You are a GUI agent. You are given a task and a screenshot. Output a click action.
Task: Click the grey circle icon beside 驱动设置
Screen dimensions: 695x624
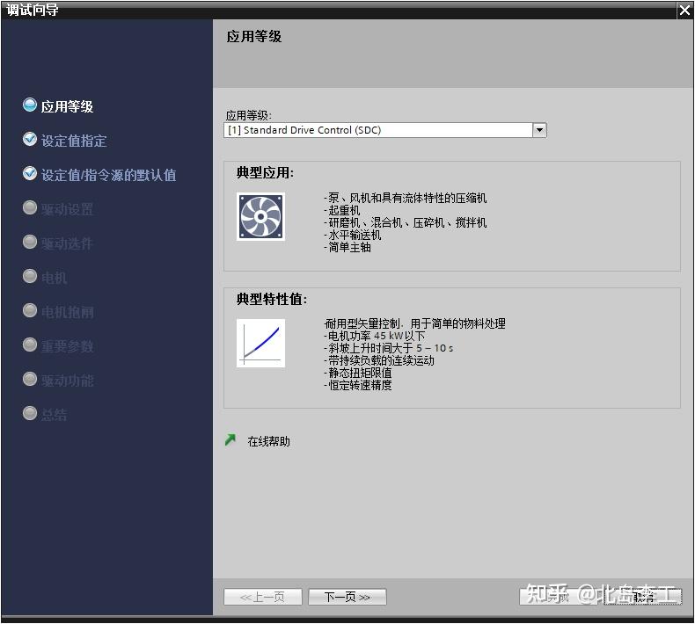coord(30,207)
